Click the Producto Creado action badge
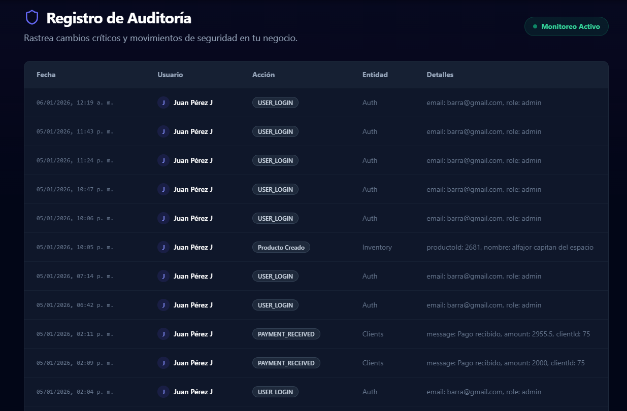Screen dimensions: 627x411 pyautogui.click(x=281, y=247)
